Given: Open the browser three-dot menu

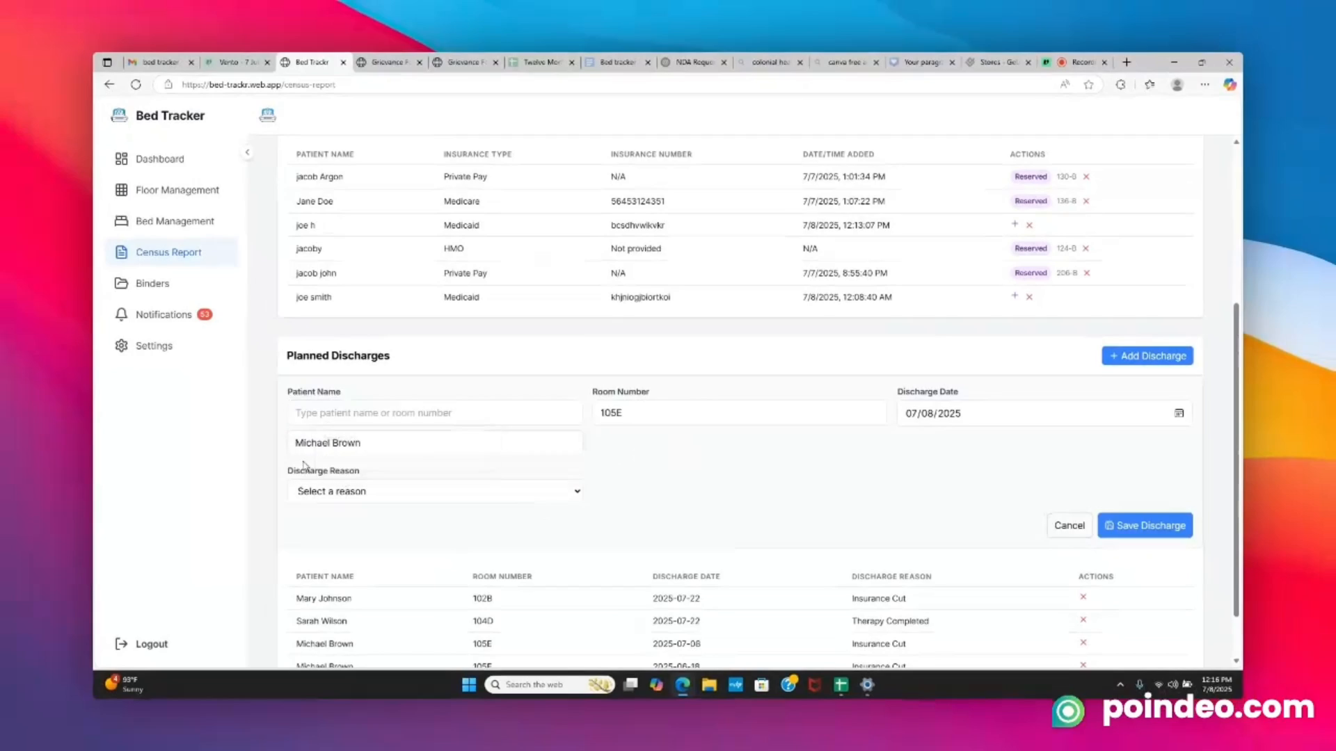Looking at the screenshot, I should coord(1204,84).
